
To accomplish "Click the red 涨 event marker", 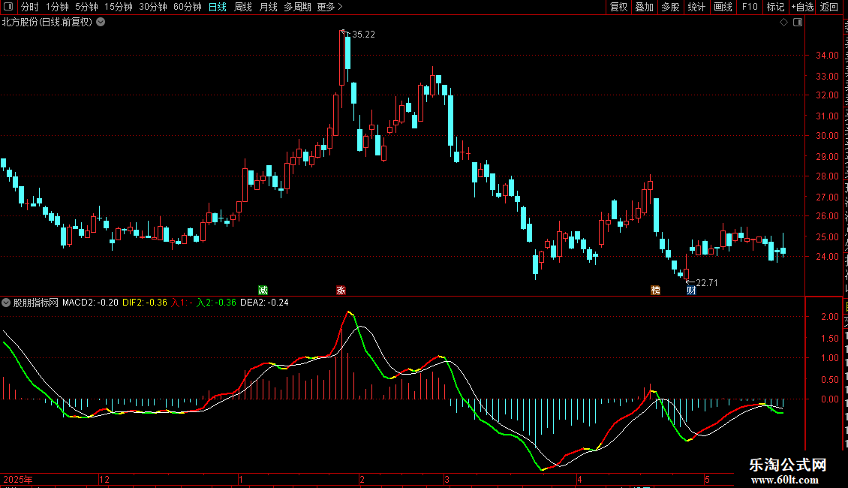I will [341, 291].
